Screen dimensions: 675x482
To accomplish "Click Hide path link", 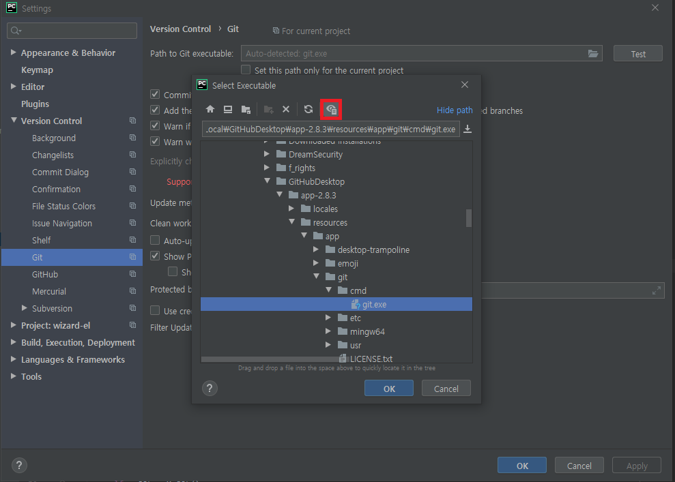I will coord(455,110).
